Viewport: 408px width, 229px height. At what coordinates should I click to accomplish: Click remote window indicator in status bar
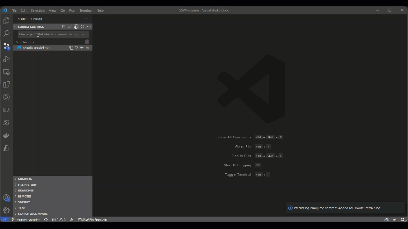point(4,220)
